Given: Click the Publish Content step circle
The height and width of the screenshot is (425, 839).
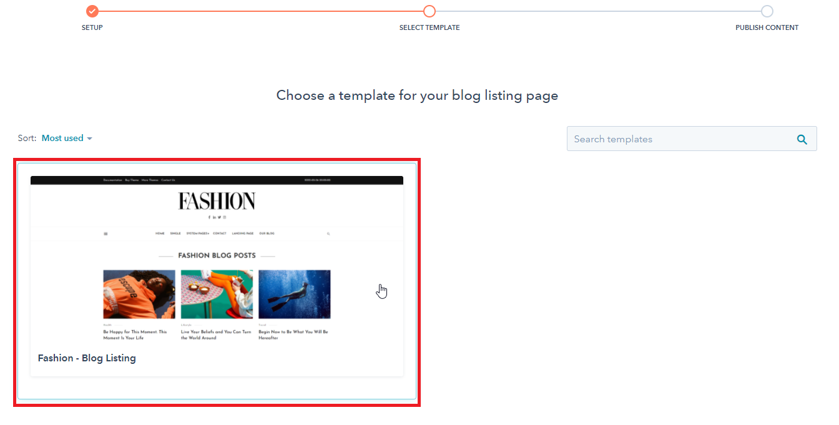Looking at the screenshot, I should [x=767, y=11].
